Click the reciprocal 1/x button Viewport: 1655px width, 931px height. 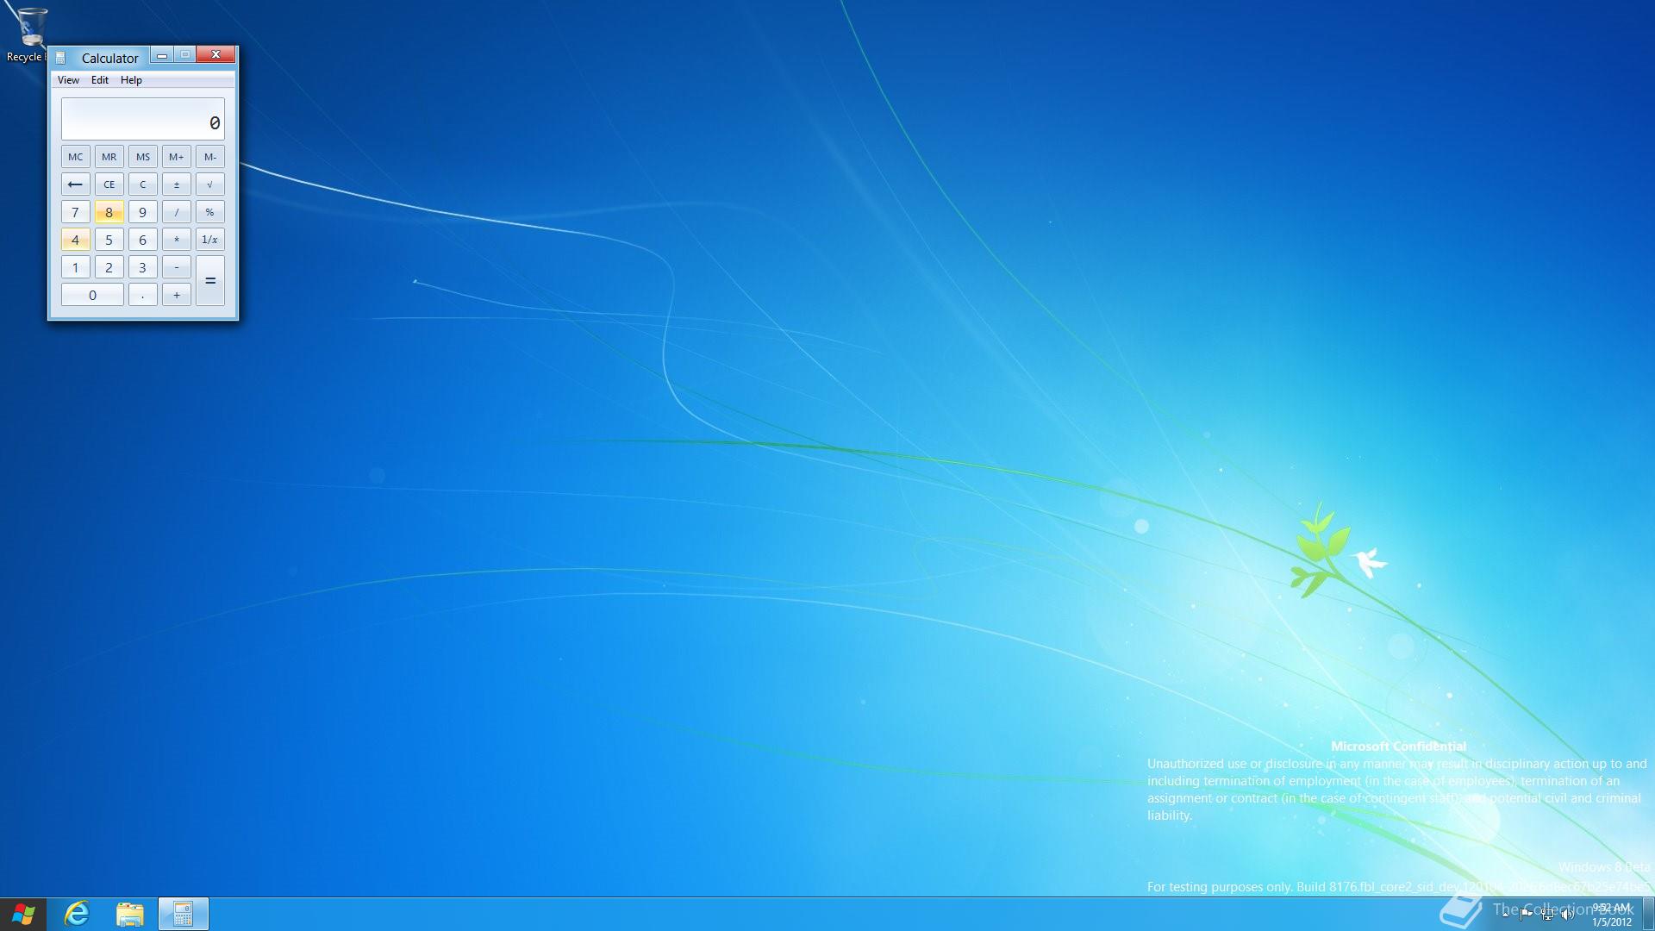(209, 240)
